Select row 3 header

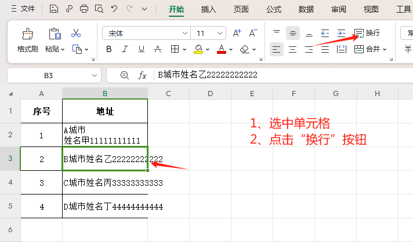coord(10,159)
